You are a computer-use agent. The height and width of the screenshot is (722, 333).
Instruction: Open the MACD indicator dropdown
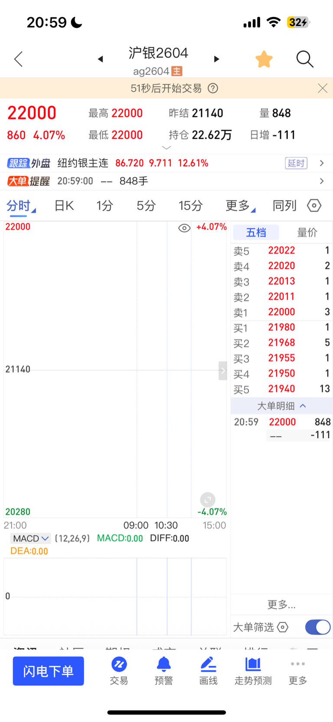pos(30,538)
